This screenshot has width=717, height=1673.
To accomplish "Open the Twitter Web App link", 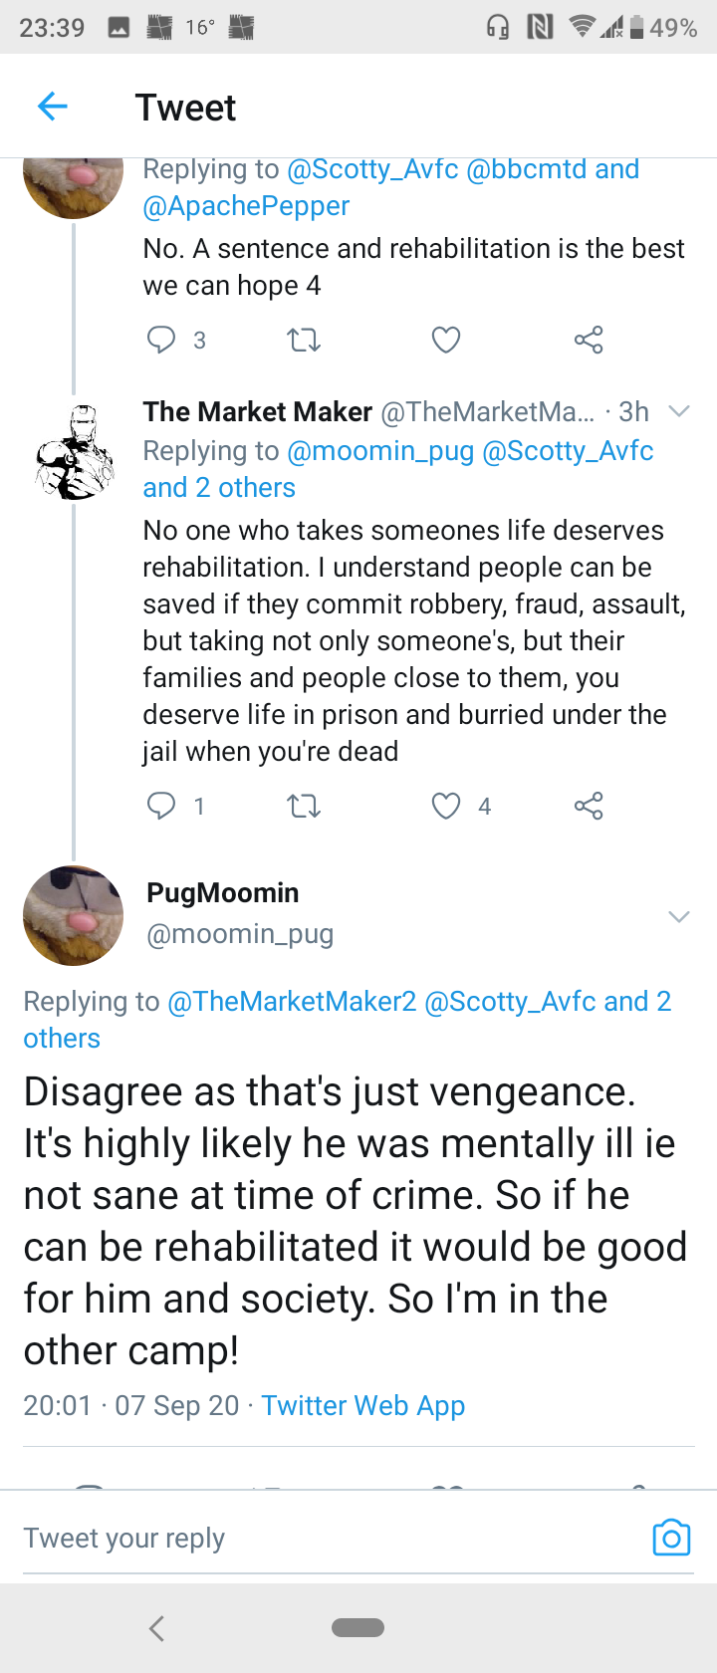I will tap(363, 1405).
